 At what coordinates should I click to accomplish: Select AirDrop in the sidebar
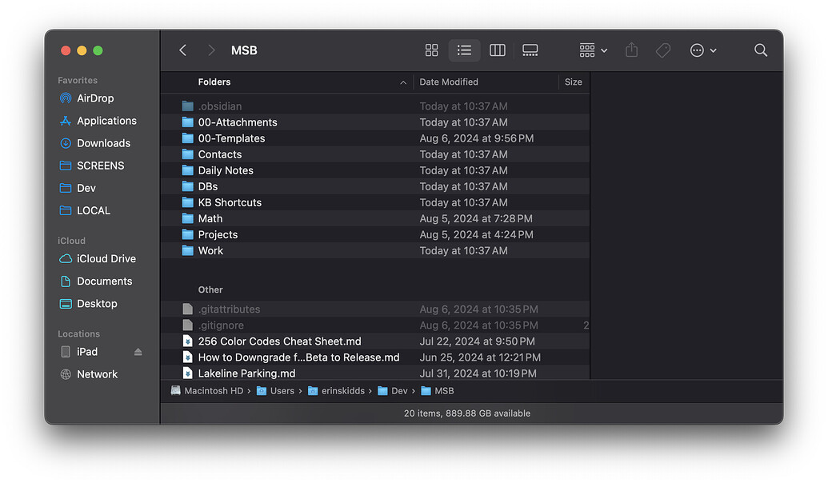point(95,98)
